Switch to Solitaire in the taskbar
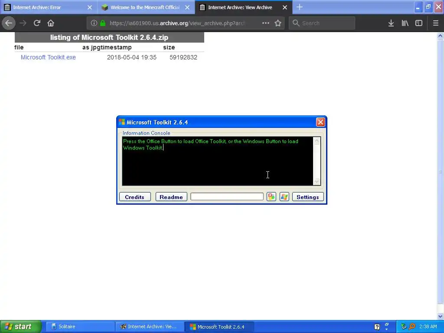 tap(80, 326)
